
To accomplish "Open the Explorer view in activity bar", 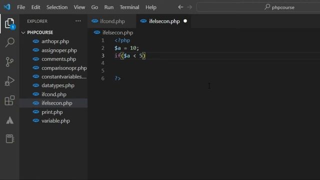I will [9, 23].
